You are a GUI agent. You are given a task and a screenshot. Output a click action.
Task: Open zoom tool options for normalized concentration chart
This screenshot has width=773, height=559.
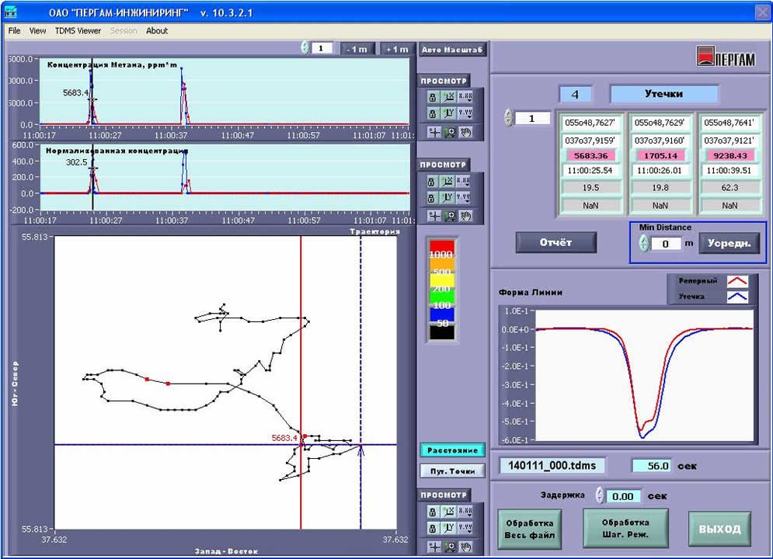click(x=450, y=216)
